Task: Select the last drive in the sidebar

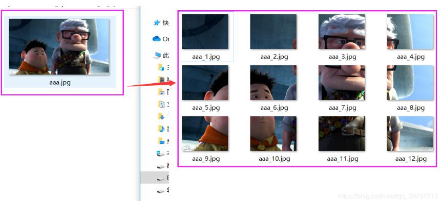Action: [160, 191]
